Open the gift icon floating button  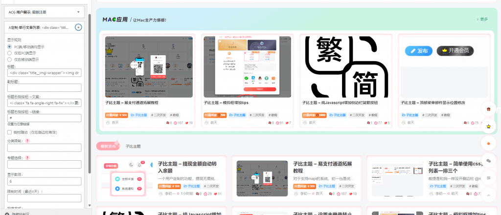(x=488, y=109)
